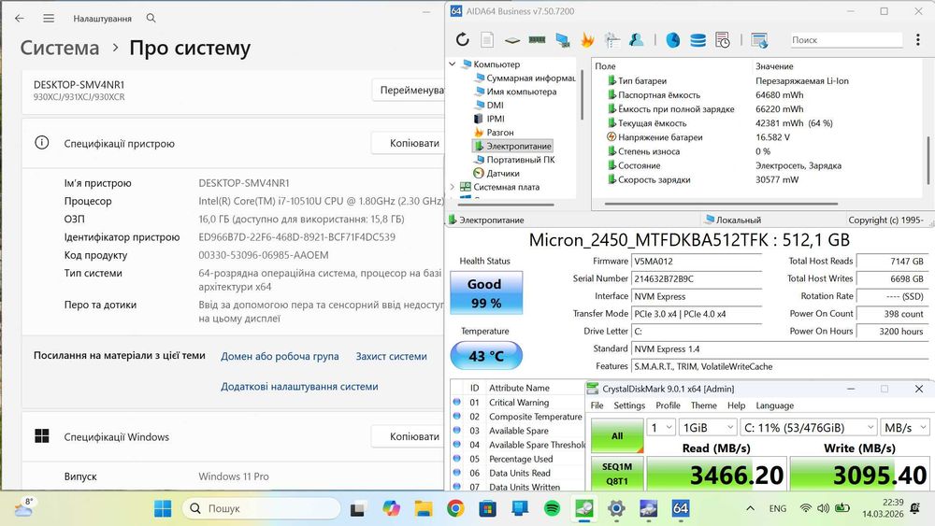Open the Help menu in CrystalDiskMark
Screen dimensions: 935x526
pos(736,405)
